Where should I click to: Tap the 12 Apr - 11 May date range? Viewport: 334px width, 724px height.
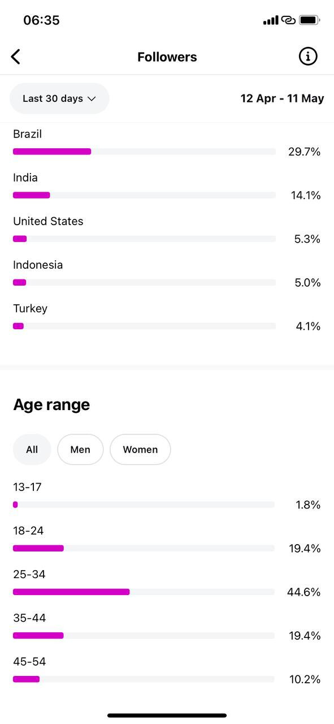pos(282,98)
